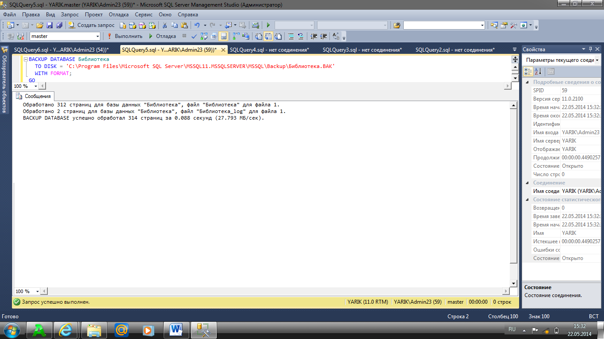
Task: Comment out the selected lines icon
Action: coord(291,36)
